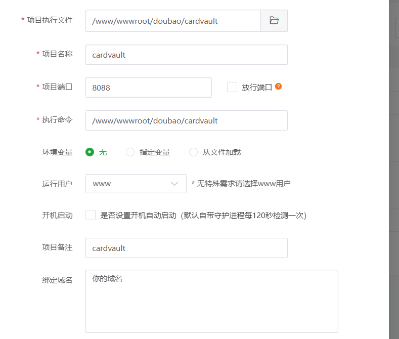399x339 pixels.
Task: Click the 项目执行文件 path input field
Action: pos(173,21)
